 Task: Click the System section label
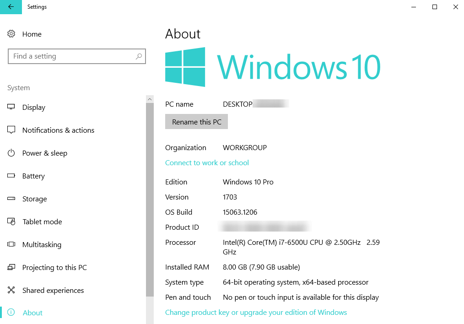point(18,88)
